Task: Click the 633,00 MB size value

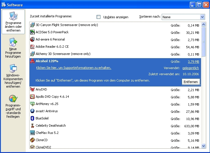Action: 192,126
